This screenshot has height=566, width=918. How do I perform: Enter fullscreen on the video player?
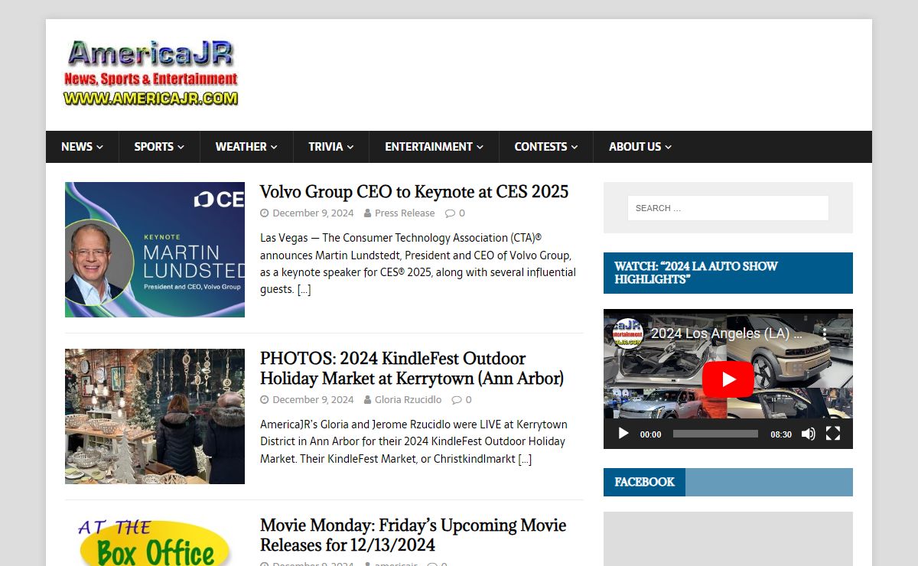click(833, 434)
